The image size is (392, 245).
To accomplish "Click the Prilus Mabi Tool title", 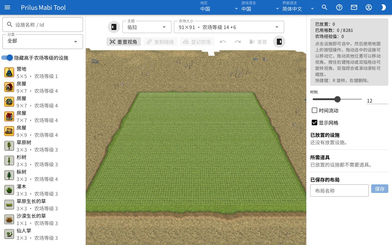I will [x=43, y=7].
